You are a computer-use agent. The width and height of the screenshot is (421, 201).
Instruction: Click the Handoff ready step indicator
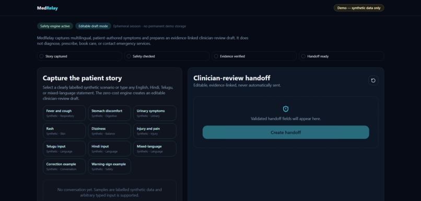(x=341, y=56)
